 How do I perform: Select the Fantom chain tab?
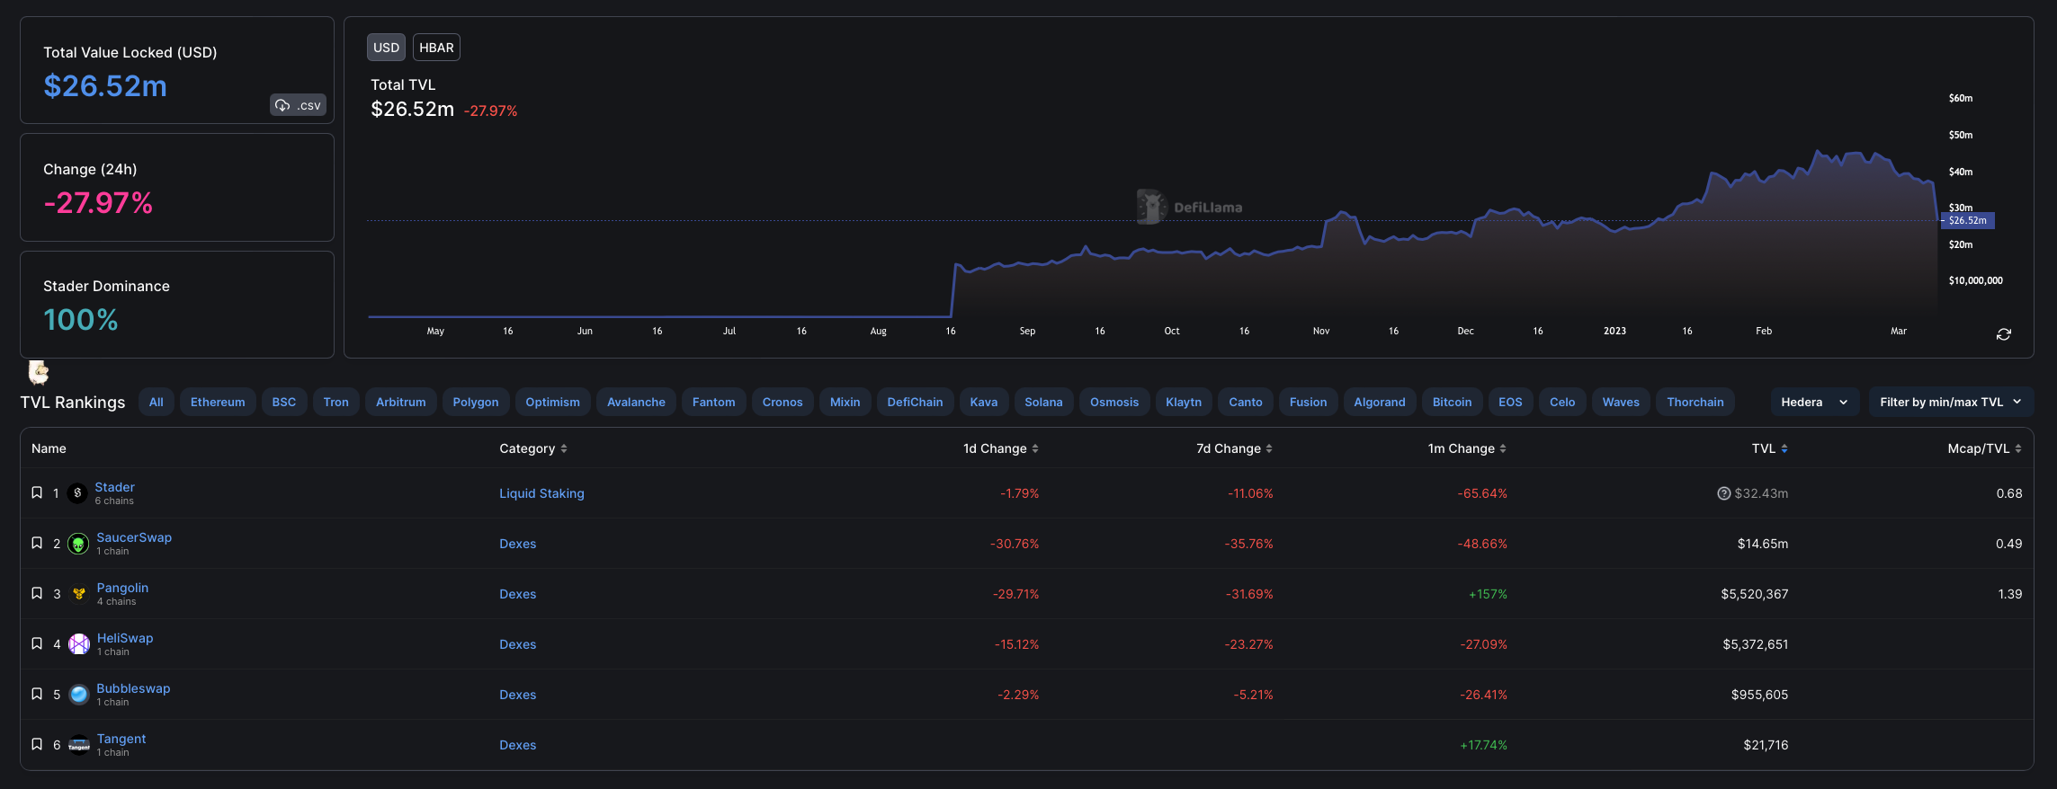714,402
